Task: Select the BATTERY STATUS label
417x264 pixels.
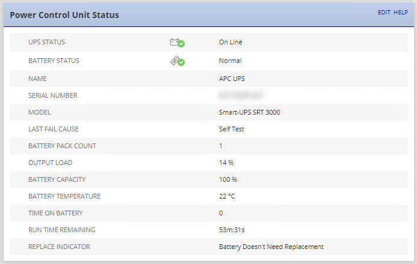Action: click(x=54, y=61)
